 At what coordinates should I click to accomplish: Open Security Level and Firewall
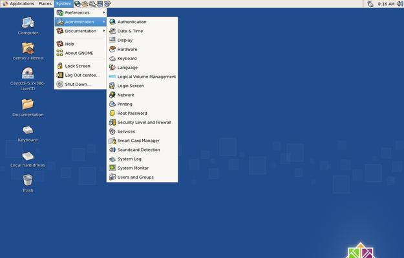coord(142,123)
